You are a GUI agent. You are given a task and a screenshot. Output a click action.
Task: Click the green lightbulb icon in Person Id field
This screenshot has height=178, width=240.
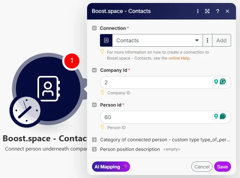click(216, 116)
